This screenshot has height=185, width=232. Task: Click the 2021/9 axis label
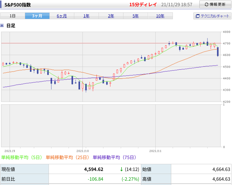(x=10, y=151)
